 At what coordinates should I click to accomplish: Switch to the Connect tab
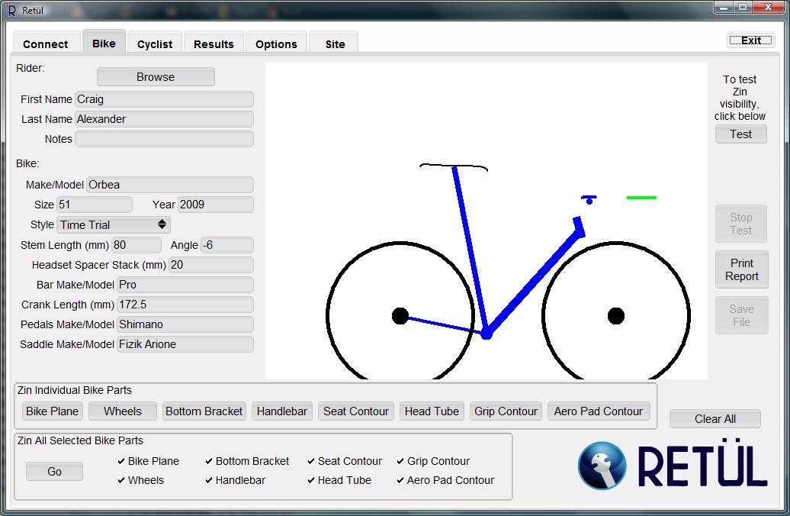(x=45, y=44)
